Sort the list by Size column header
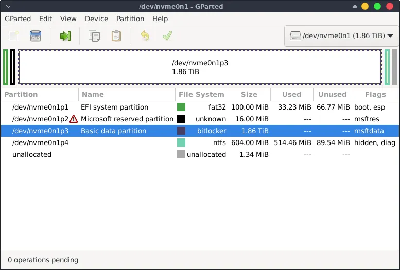This screenshot has height=270, width=400. click(x=249, y=94)
